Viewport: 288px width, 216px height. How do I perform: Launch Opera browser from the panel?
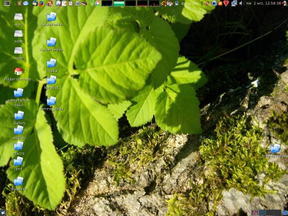pos(50,3)
